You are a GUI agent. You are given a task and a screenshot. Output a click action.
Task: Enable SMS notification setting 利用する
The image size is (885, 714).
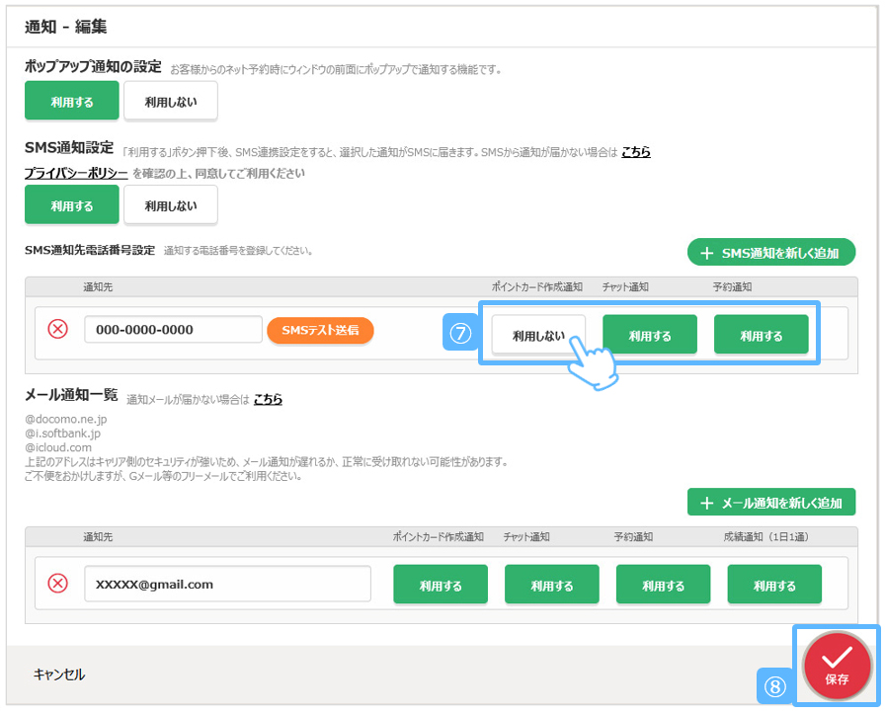pyautogui.click(x=72, y=205)
